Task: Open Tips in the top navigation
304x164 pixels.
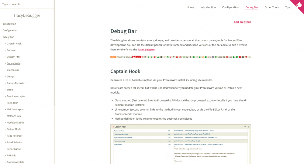Action: [288, 7]
